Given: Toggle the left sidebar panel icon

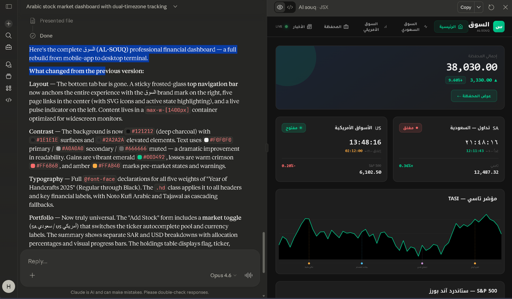Looking at the screenshot, I should point(9,7).
